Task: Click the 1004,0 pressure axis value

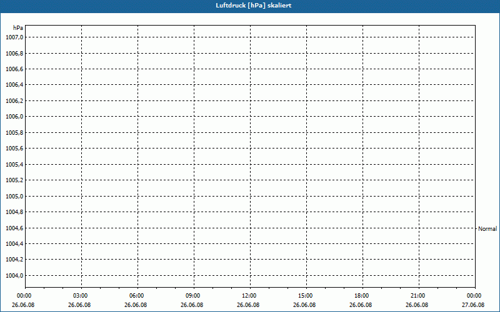Action: click(x=14, y=276)
